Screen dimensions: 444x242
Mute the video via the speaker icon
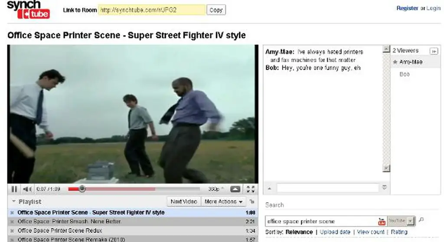27,189
